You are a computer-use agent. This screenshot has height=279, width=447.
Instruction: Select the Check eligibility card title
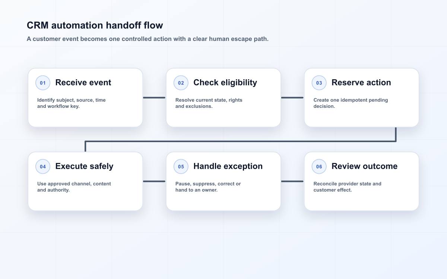[225, 83]
